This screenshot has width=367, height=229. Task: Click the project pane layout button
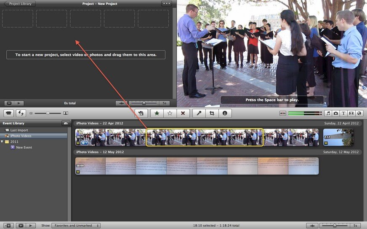[x=166, y=4]
